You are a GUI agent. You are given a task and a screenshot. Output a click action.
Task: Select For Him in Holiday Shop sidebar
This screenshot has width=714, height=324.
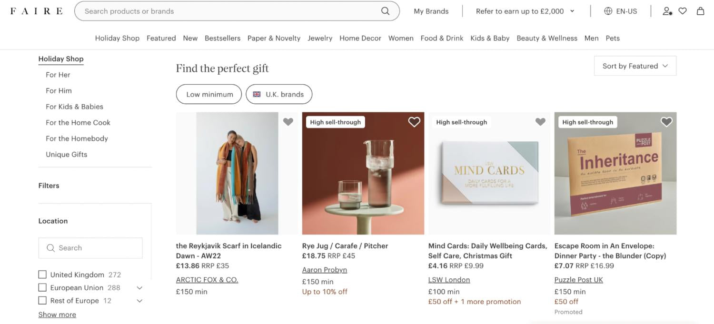click(59, 90)
